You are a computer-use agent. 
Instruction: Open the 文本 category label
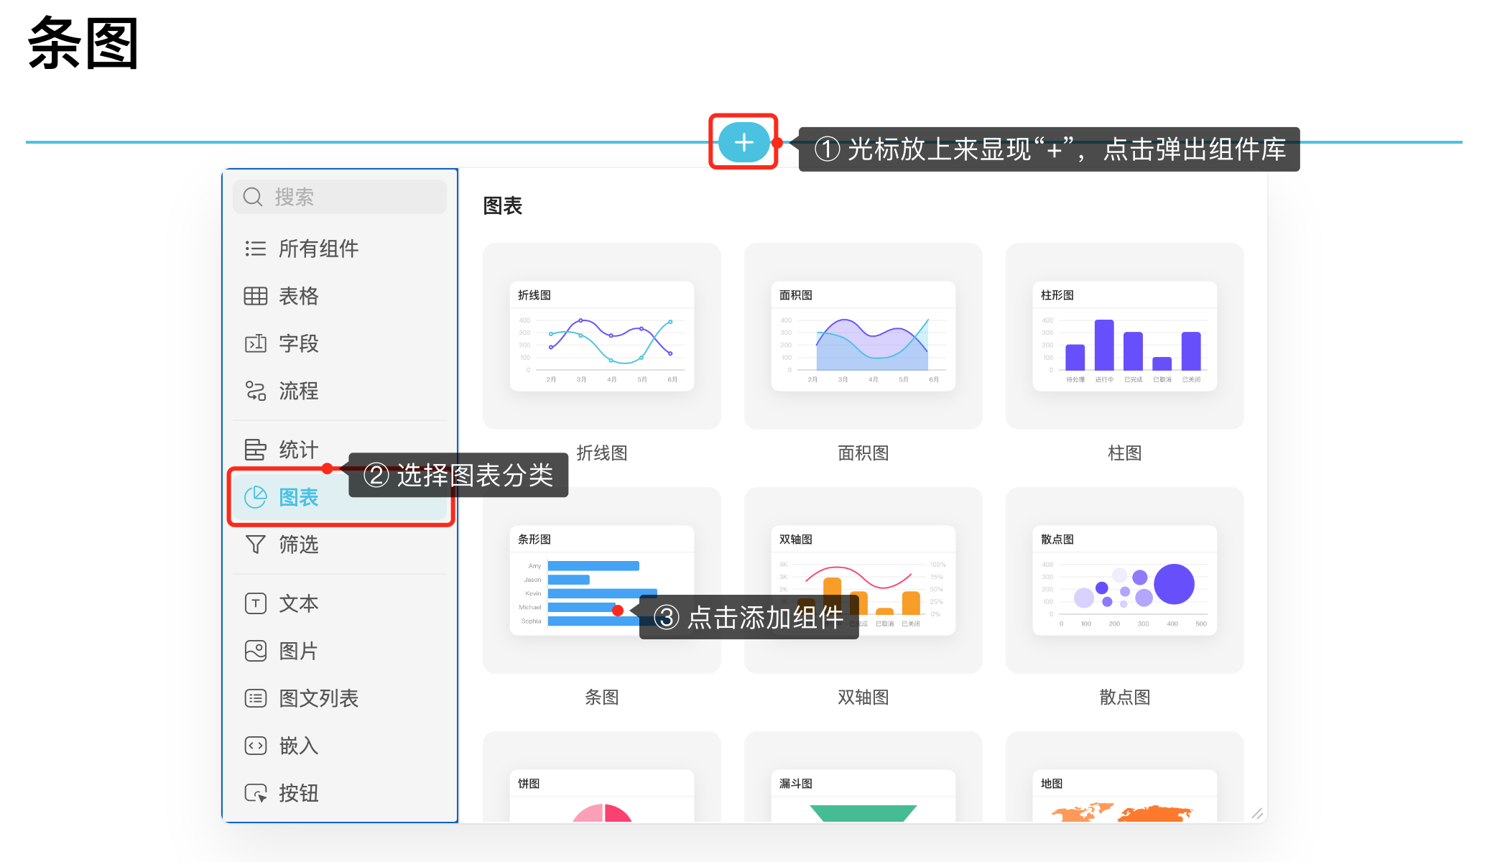298,603
